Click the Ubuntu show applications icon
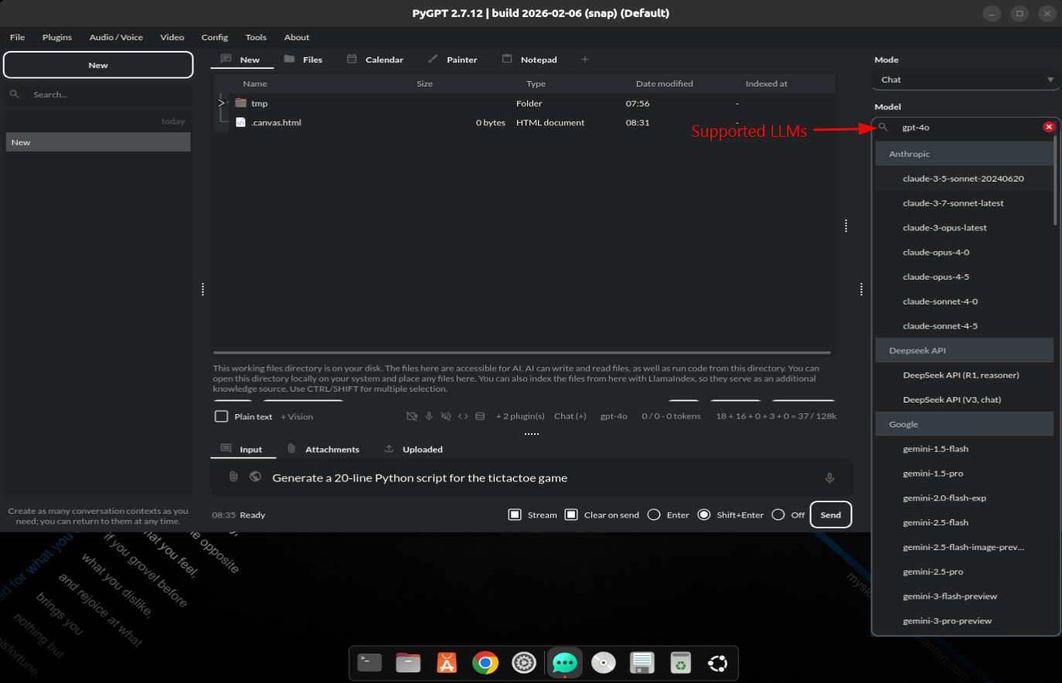The height and width of the screenshot is (683, 1062). coord(718,662)
